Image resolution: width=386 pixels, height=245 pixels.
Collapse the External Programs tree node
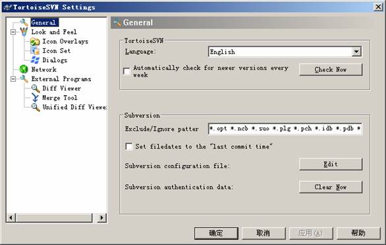click(x=13, y=79)
